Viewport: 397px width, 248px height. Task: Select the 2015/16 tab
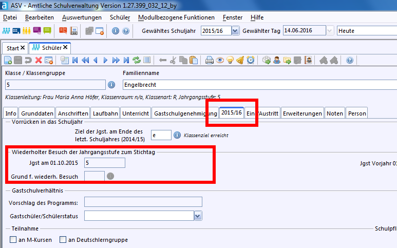(x=232, y=112)
